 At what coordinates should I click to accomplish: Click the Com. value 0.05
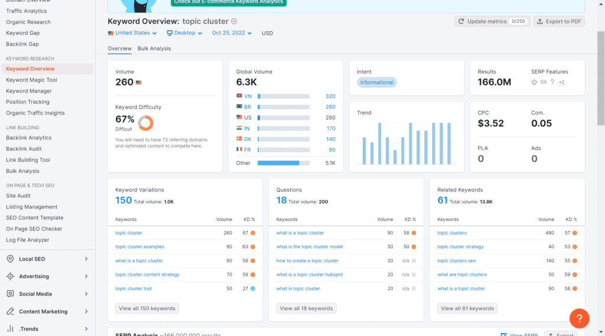tap(541, 123)
